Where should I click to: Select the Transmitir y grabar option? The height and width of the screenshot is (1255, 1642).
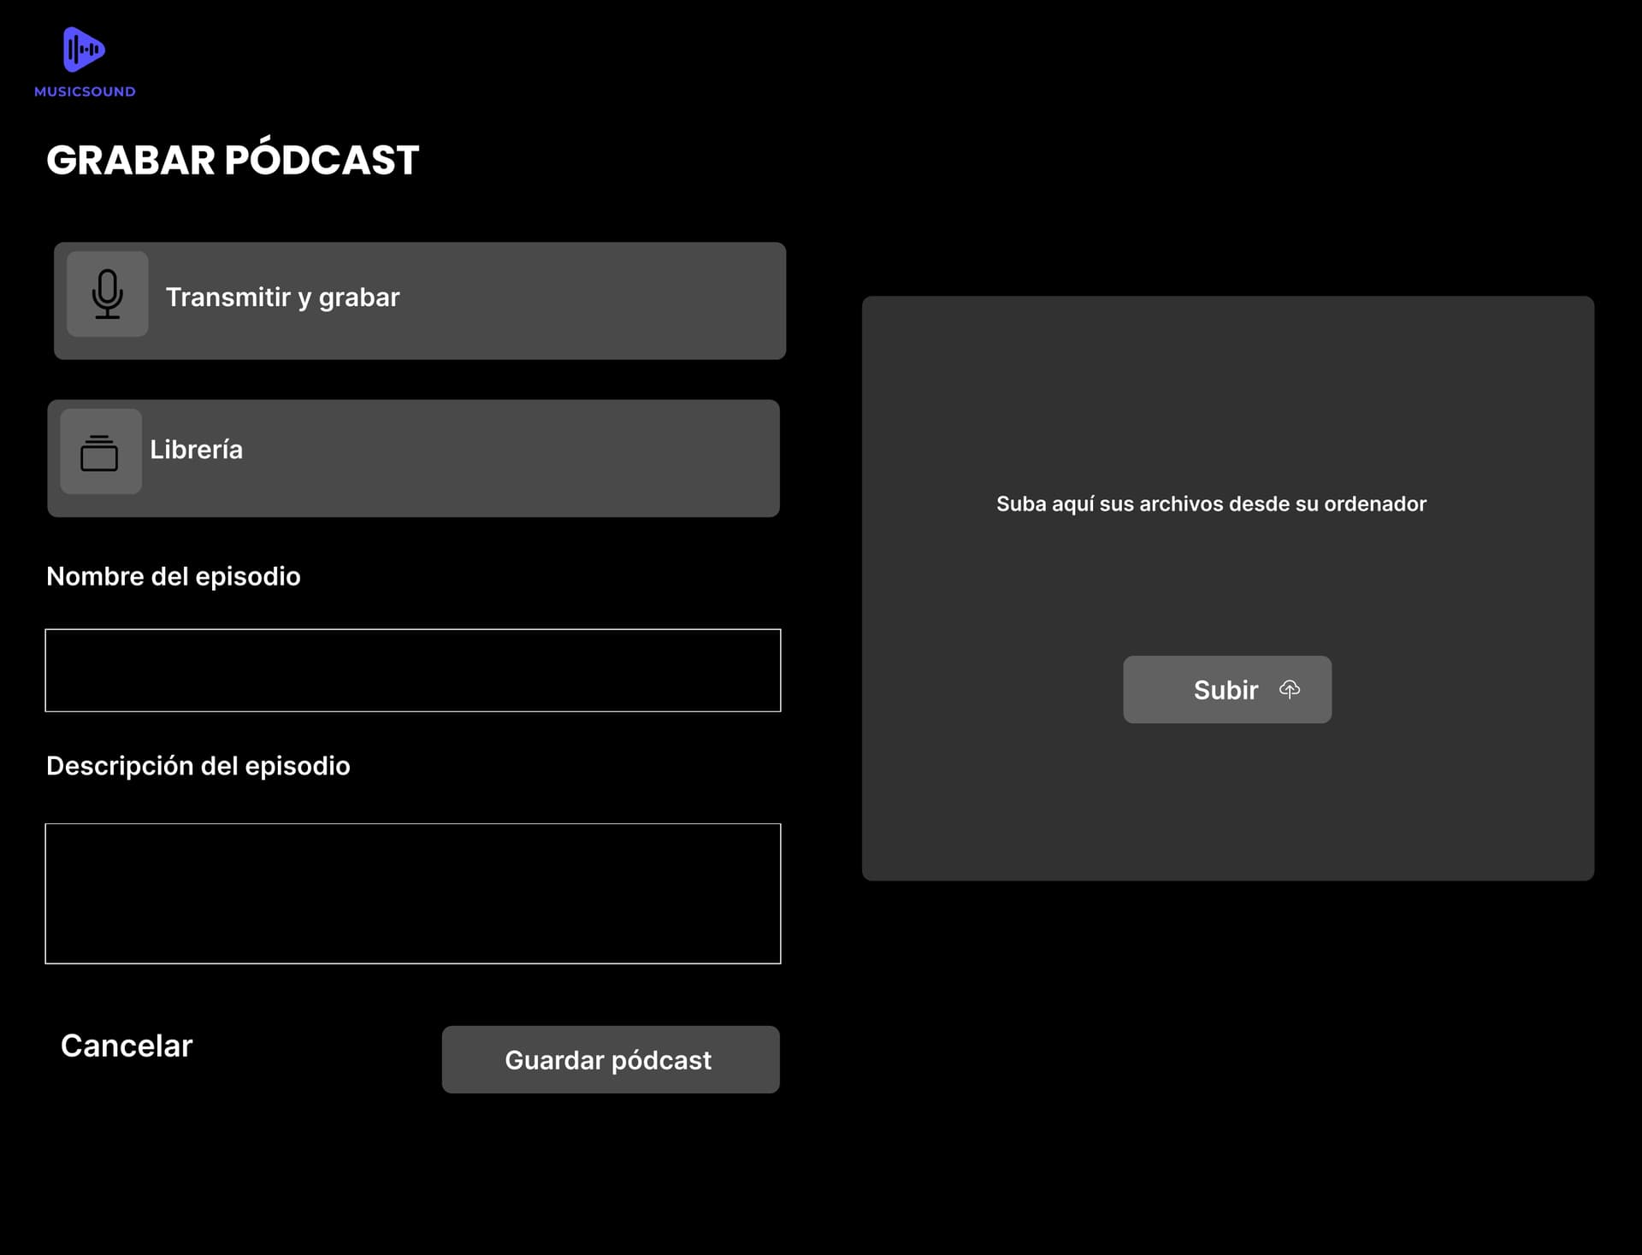[x=420, y=301]
